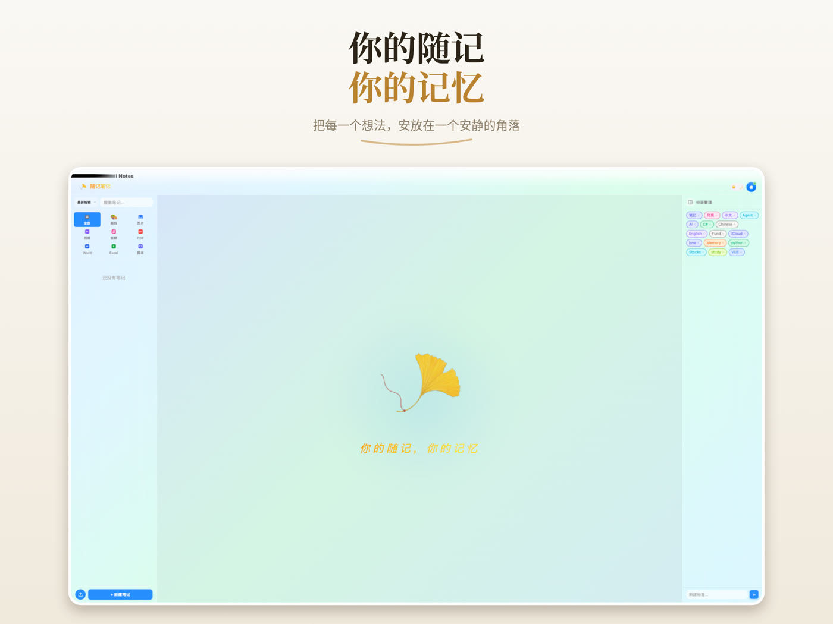This screenshot has width=833, height=624.
Task: Select the Stocks tag
Action: [x=696, y=252]
